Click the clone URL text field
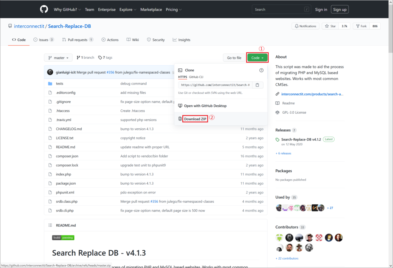 pyautogui.click(x=215, y=85)
